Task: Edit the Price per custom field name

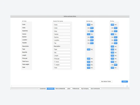Action: 62,59
